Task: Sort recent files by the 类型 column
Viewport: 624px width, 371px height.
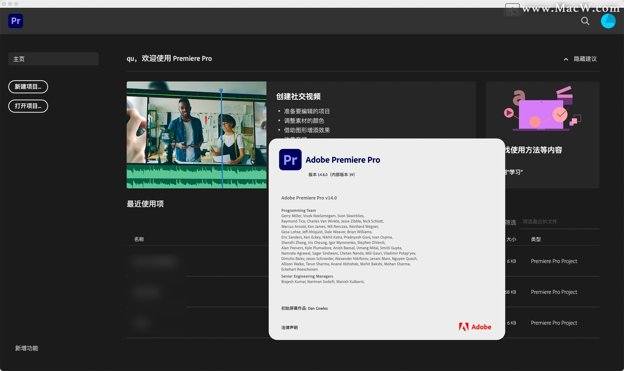Action: coord(536,239)
